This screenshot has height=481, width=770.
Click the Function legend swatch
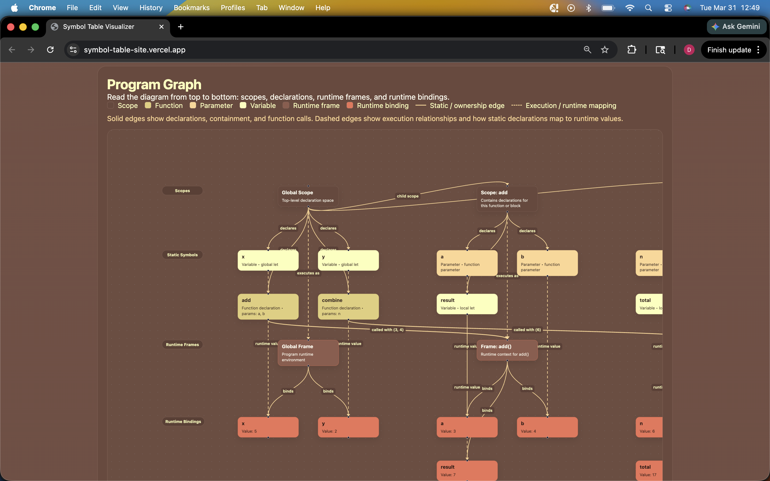[x=148, y=105]
